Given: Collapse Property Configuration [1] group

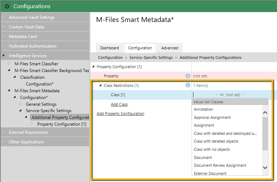Looking at the screenshot, I should click(x=93, y=67).
